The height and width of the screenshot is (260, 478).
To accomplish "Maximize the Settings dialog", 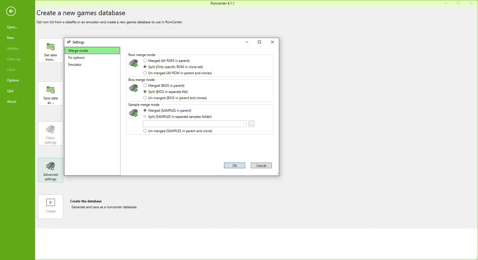I will pos(260,42).
